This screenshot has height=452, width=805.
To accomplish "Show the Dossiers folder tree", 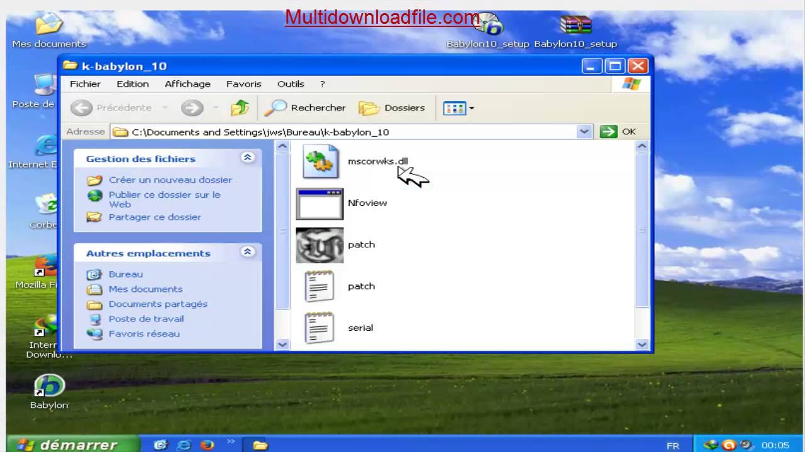I will tap(392, 108).
